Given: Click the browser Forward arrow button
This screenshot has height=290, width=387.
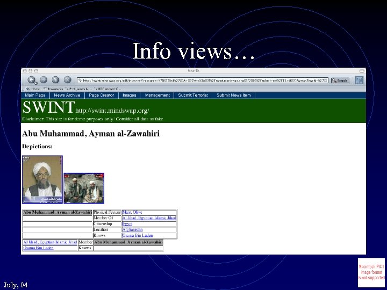Looking at the screenshot, I should pos(44,79).
